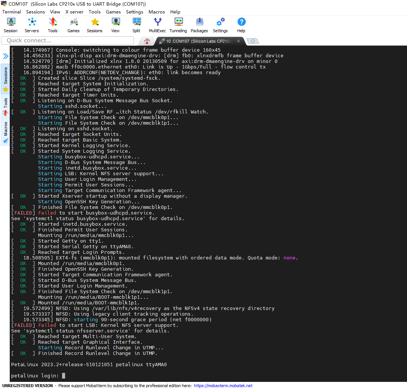Open the Games toolbar icon

73,25
